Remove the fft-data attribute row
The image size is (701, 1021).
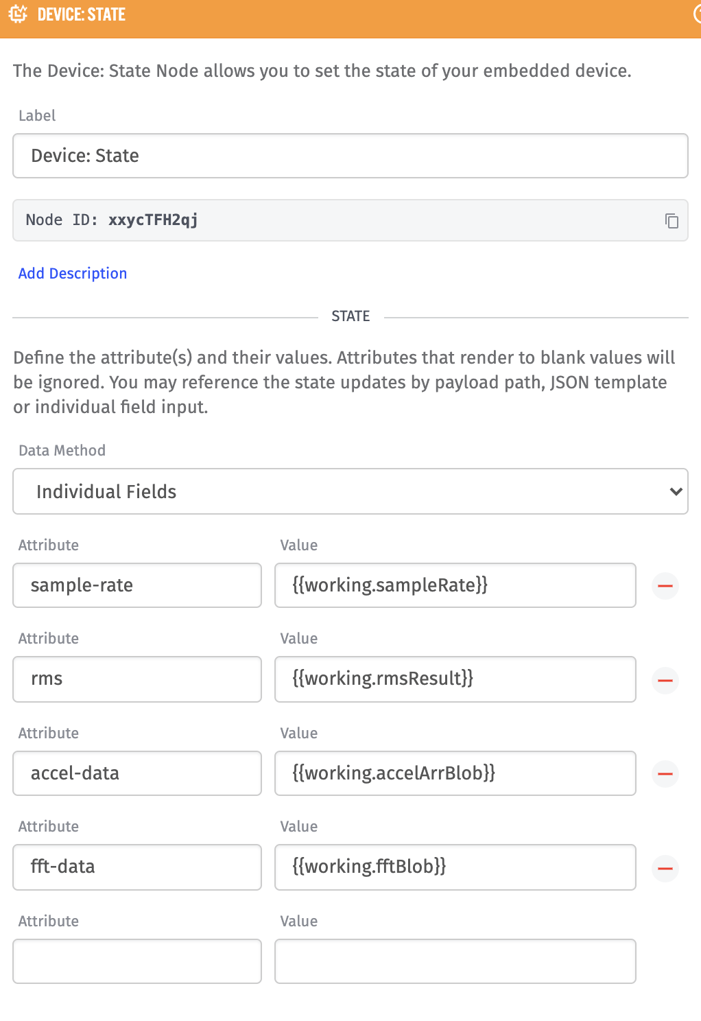pos(665,868)
